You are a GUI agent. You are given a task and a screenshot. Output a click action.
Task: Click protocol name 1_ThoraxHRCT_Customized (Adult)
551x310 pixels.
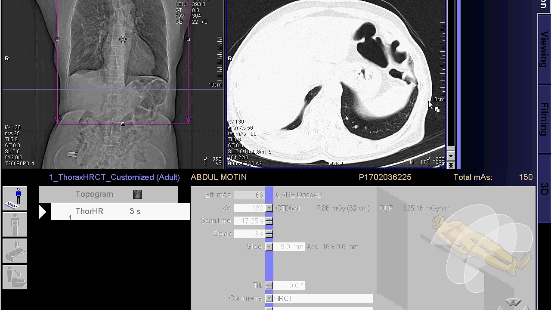coord(114,177)
